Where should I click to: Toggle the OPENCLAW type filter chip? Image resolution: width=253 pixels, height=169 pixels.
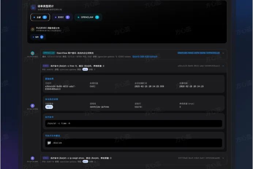(x=88, y=17)
